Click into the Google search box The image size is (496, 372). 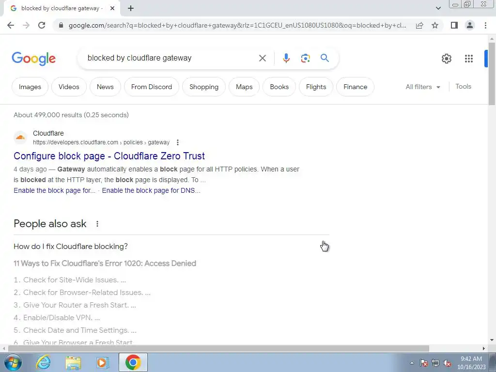click(171, 58)
